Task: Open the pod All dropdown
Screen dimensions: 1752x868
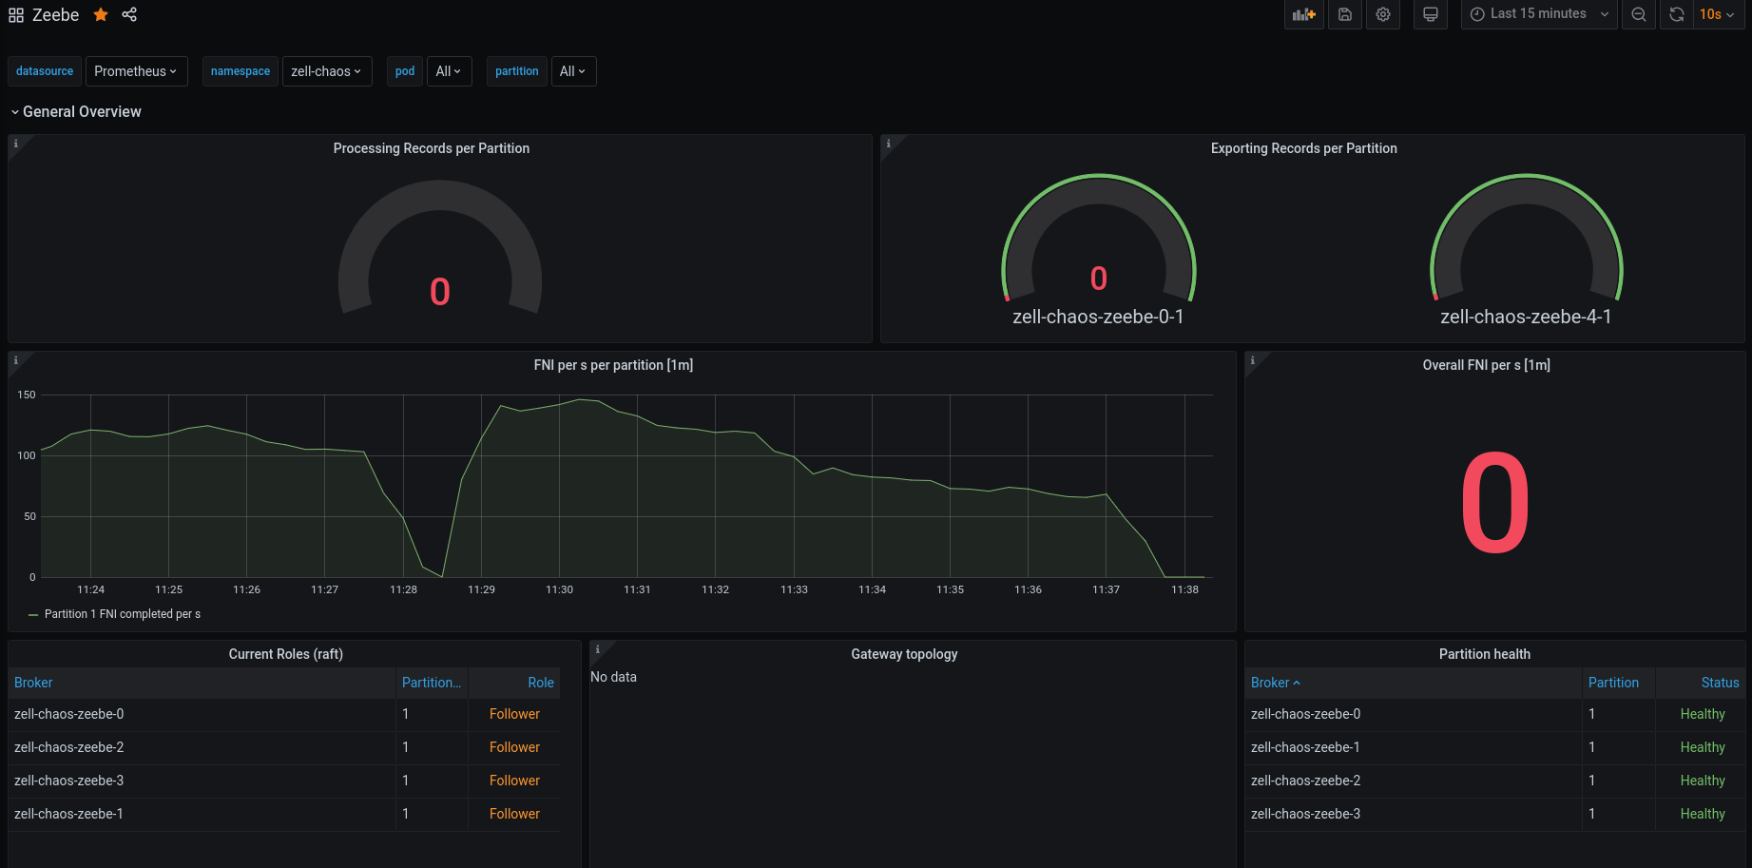Action: click(449, 71)
